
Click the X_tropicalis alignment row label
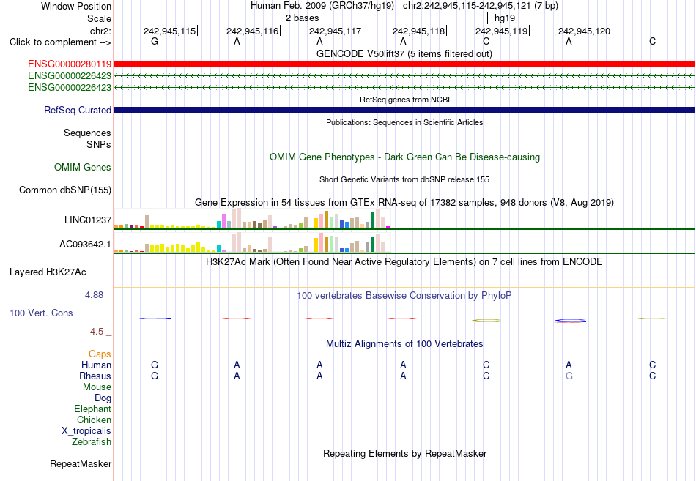[x=86, y=431]
